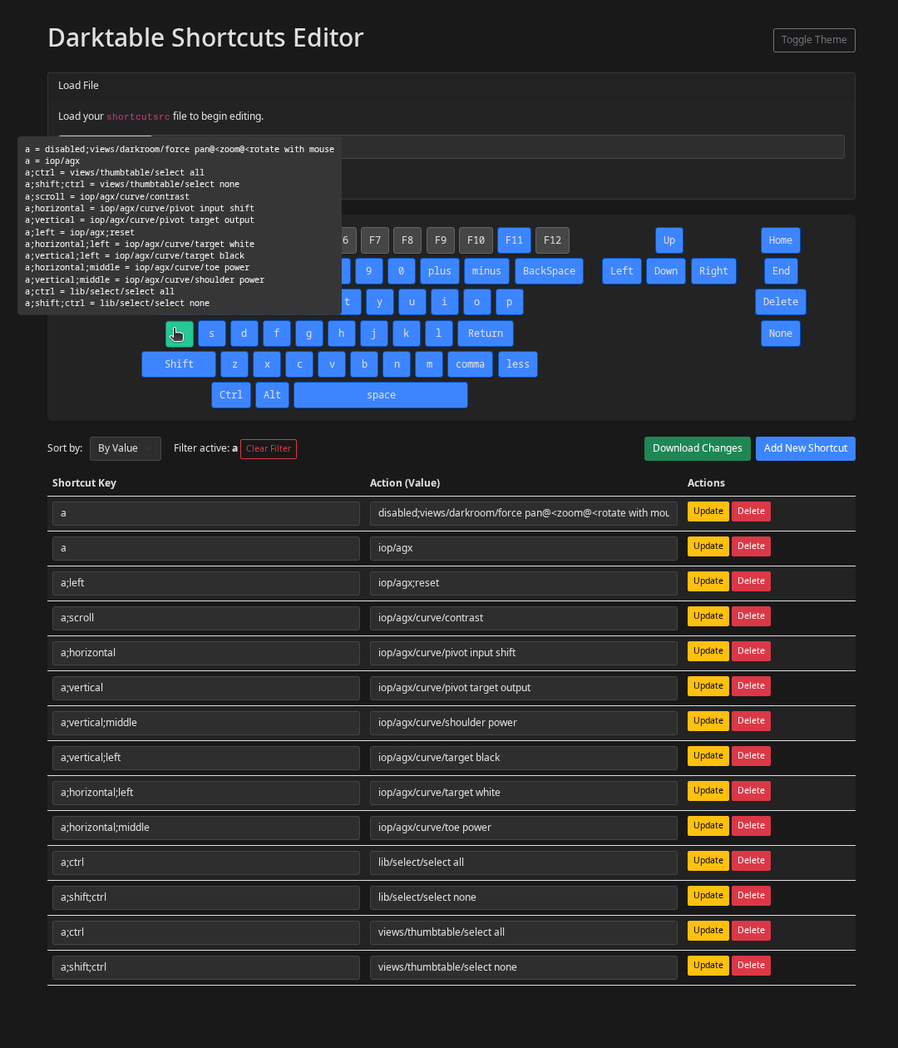Update the a;scroll shortcut row
This screenshot has height=1048, width=898.
point(708,616)
